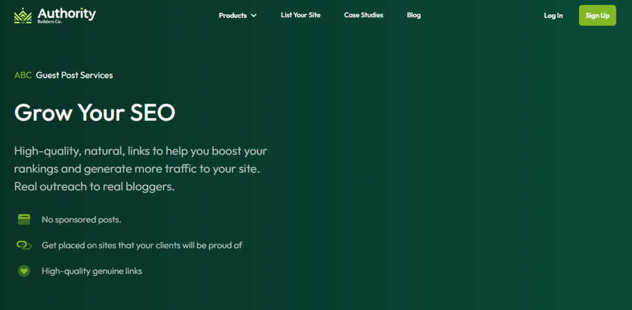Navigate to the Blog link
This screenshot has height=310, width=632.
tap(414, 15)
